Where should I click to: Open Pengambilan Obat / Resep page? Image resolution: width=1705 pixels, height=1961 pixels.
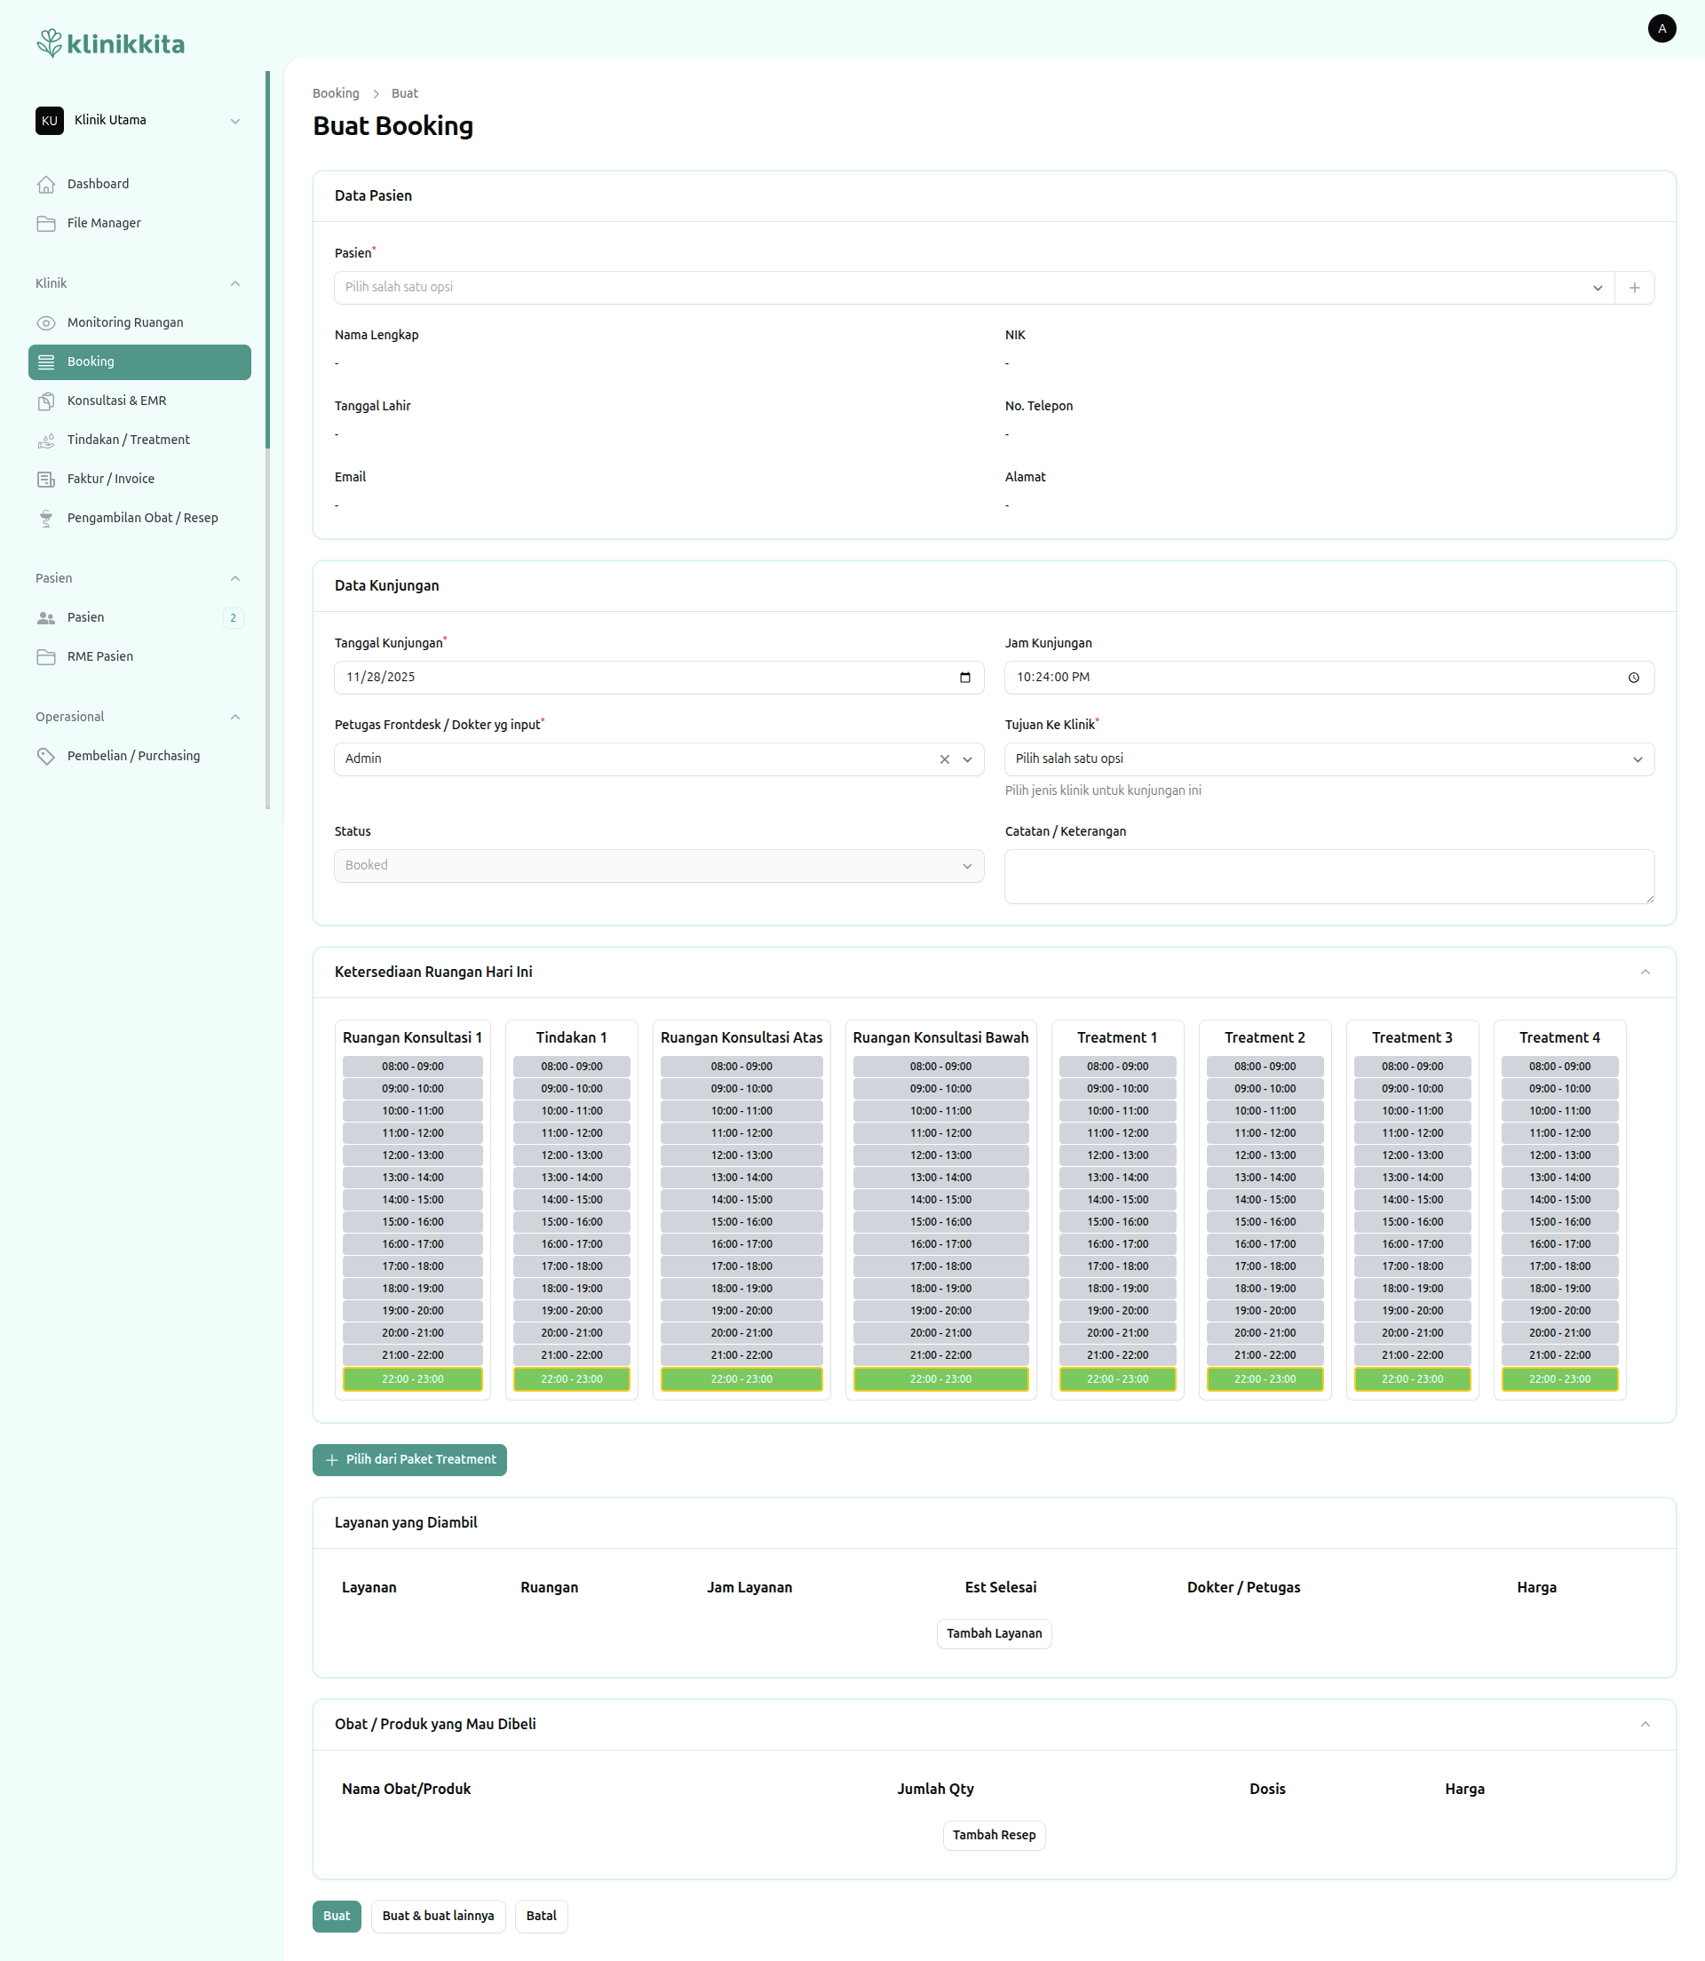pyautogui.click(x=142, y=518)
